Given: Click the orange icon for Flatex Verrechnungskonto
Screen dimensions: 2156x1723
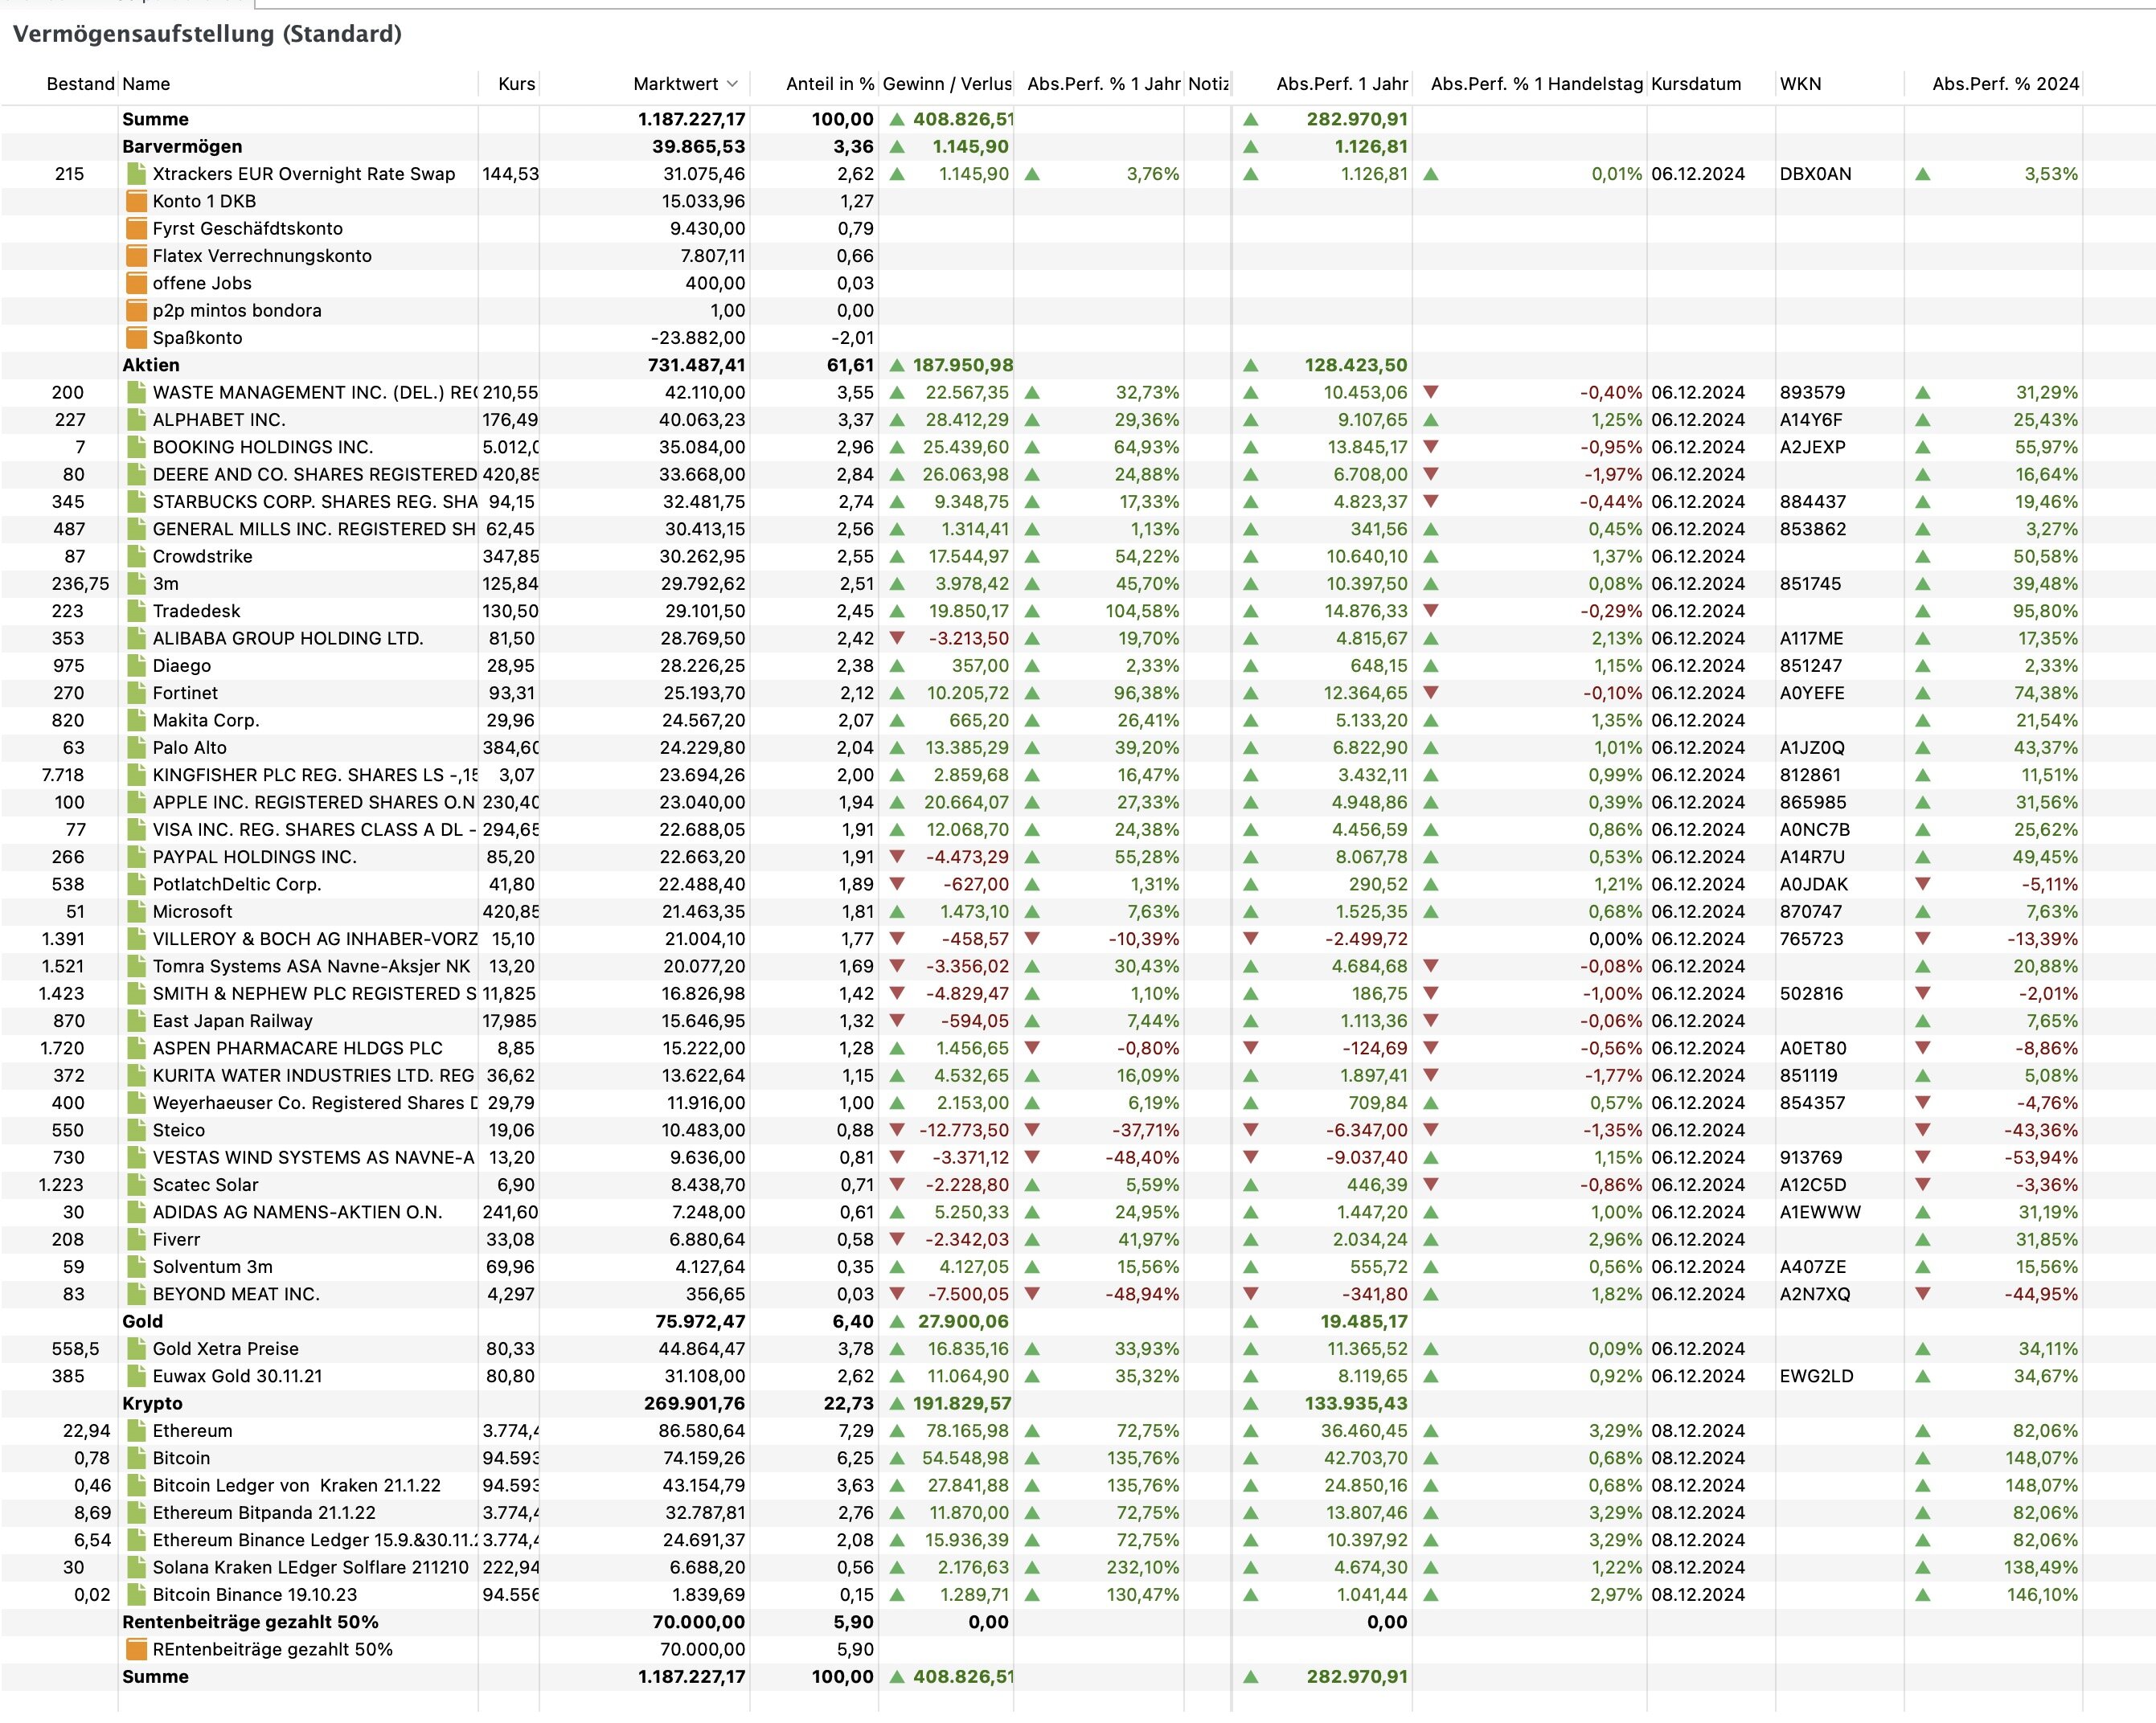Looking at the screenshot, I should (x=136, y=256).
